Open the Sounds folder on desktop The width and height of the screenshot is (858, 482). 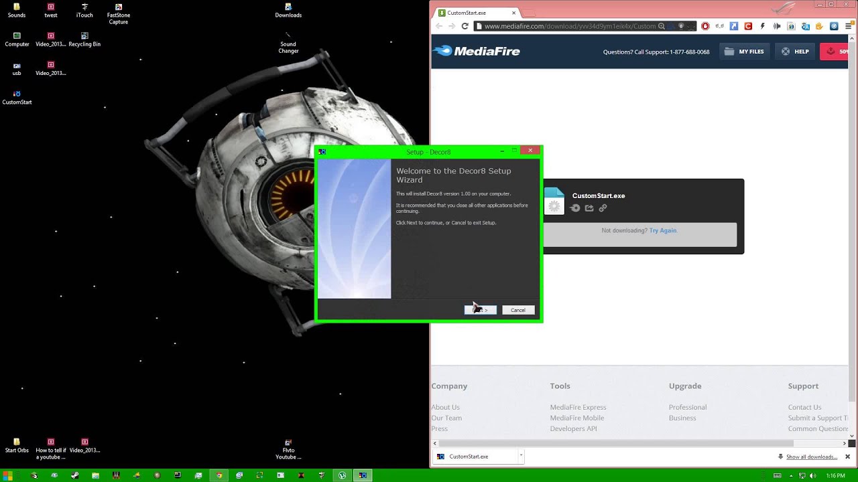point(17,10)
